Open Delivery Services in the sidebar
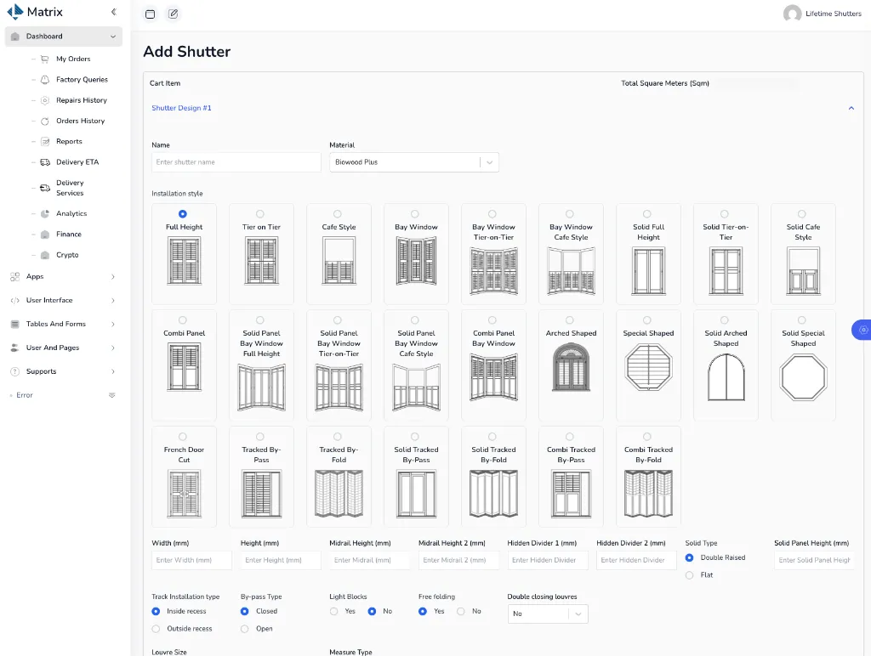This screenshot has height=656, width=871. (x=70, y=188)
